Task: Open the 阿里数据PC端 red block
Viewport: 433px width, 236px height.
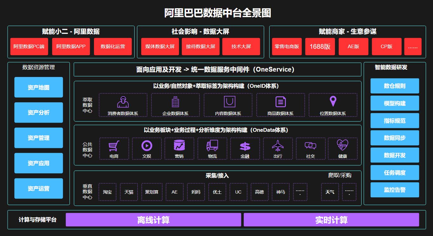Action: (29, 47)
